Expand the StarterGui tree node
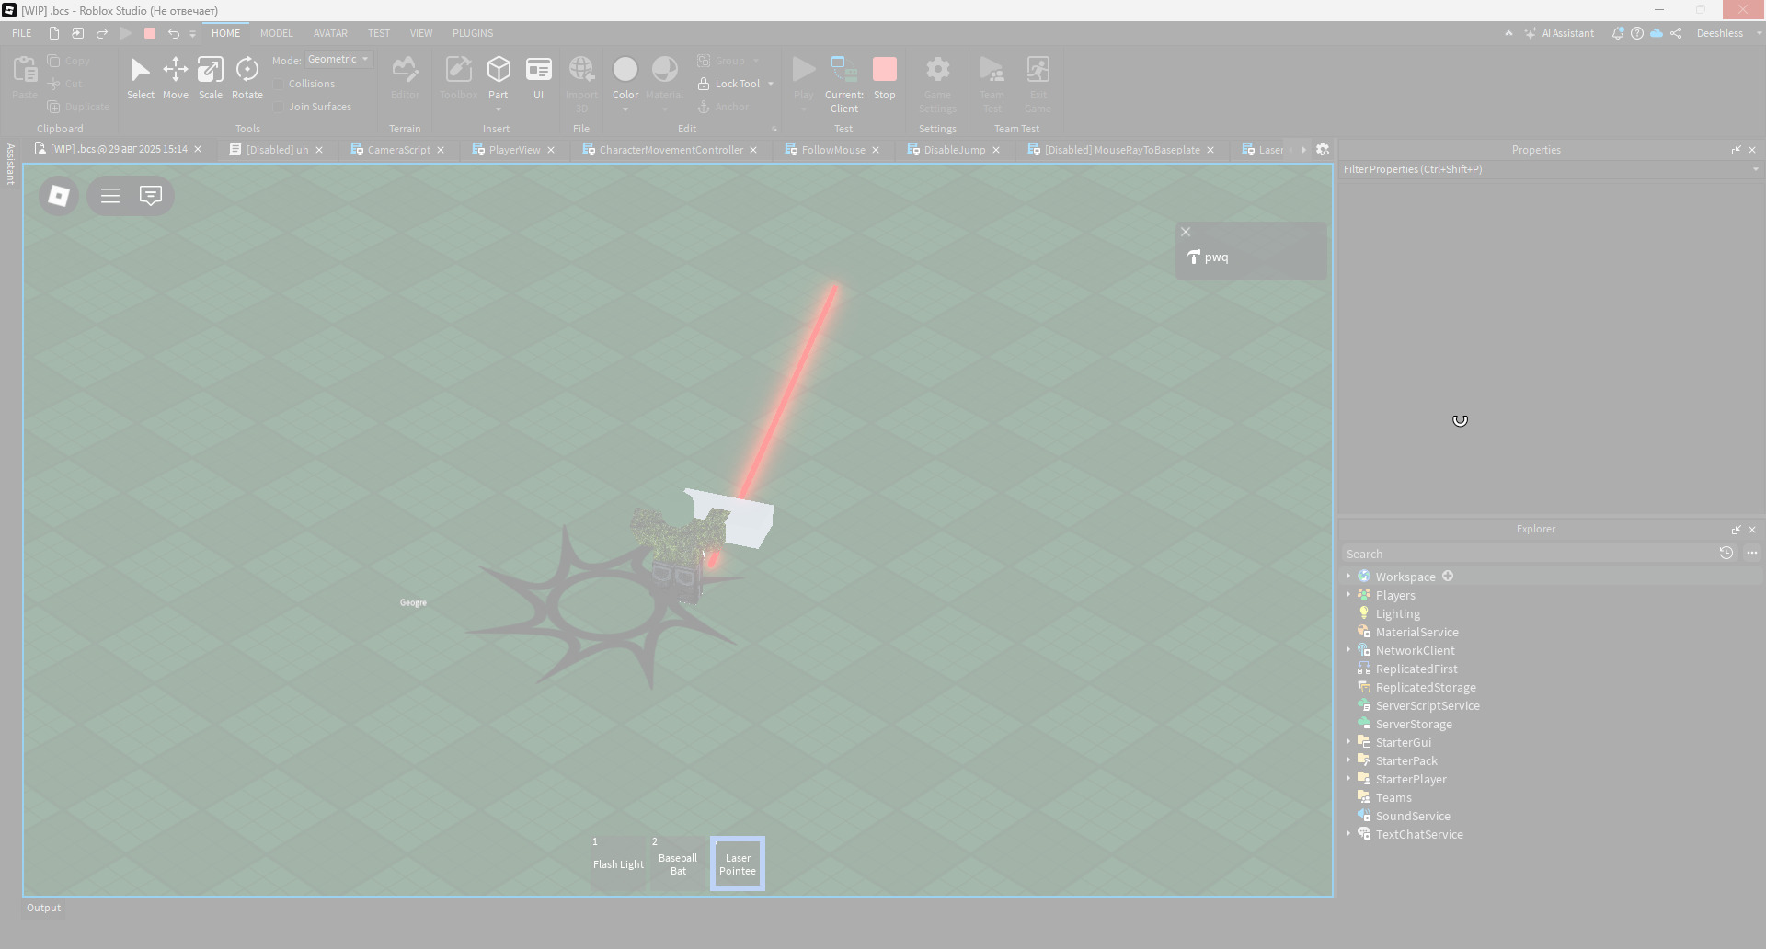Screen dimensions: 1766x949 click(1348, 742)
